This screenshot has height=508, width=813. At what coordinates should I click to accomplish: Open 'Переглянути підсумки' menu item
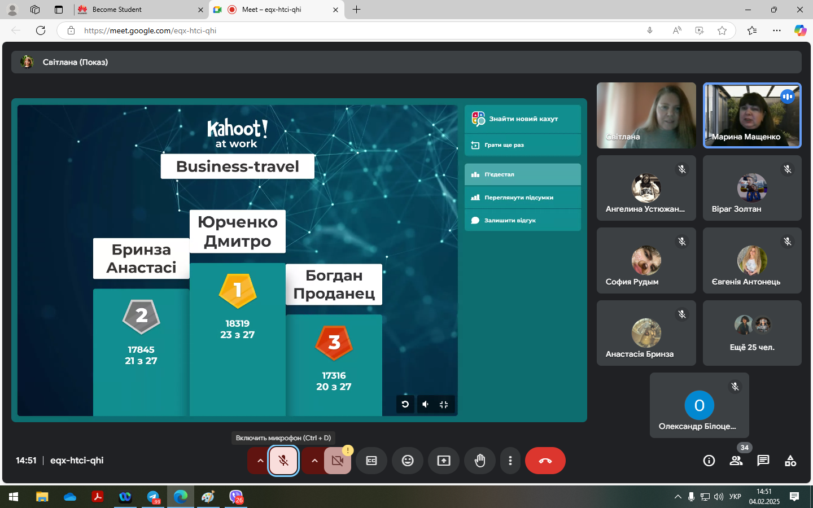pos(523,198)
